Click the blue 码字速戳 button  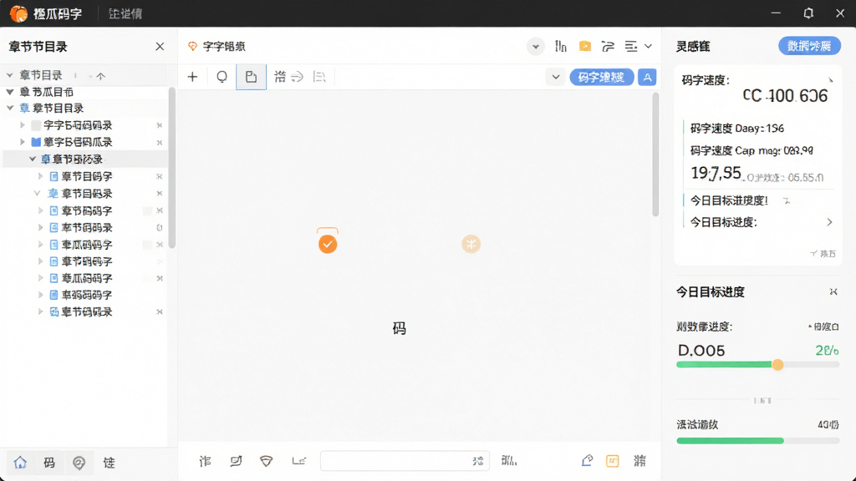[x=602, y=77]
